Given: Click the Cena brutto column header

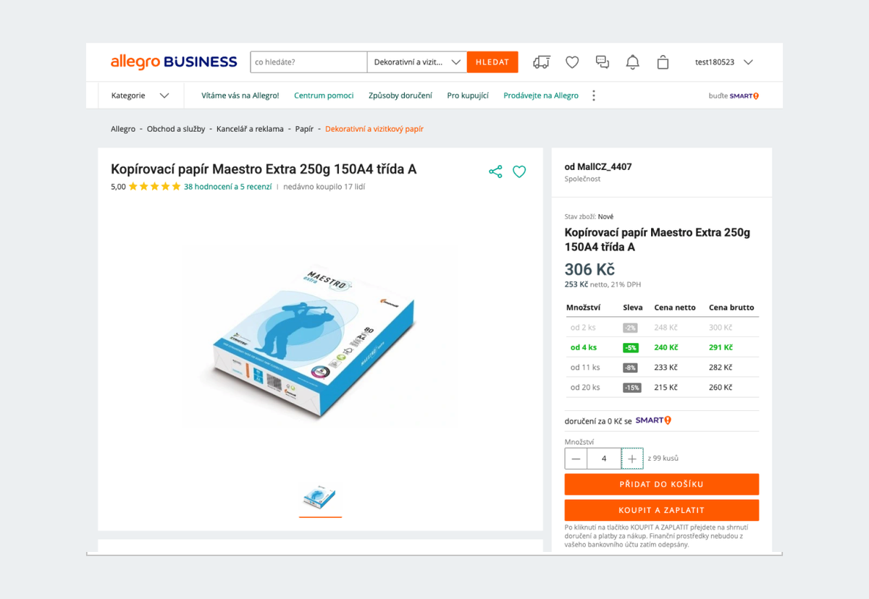Looking at the screenshot, I should (x=731, y=307).
